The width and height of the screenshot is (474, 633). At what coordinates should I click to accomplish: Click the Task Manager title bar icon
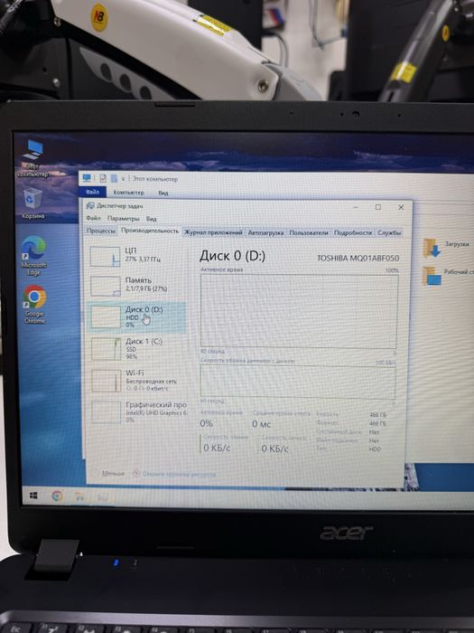pos(90,205)
